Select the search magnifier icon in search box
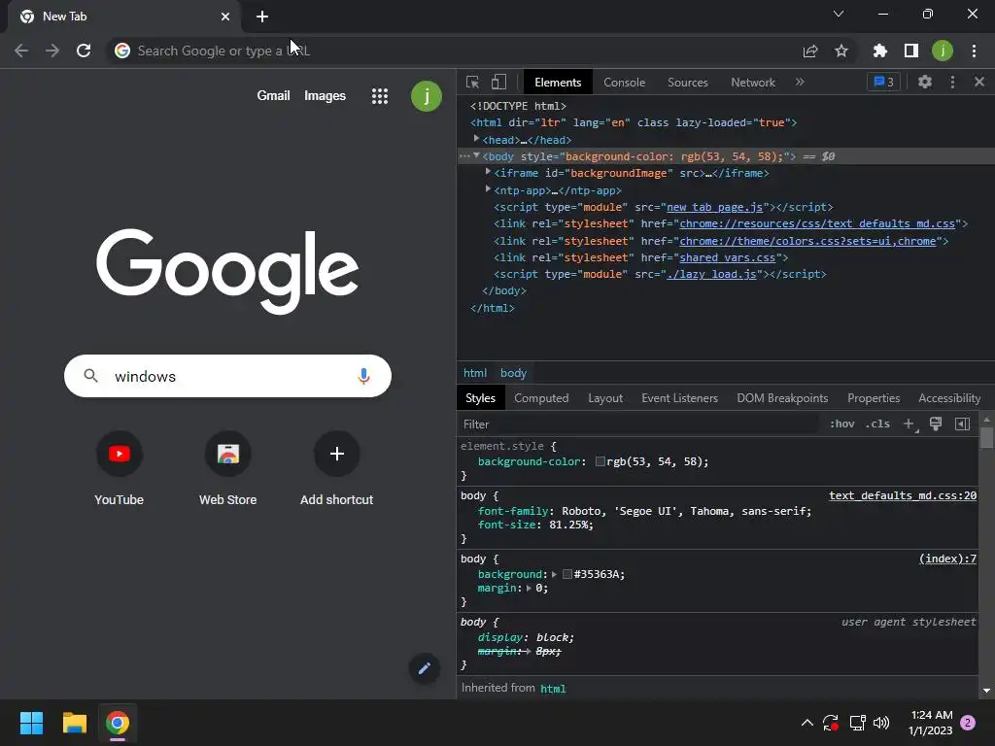 click(90, 376)
